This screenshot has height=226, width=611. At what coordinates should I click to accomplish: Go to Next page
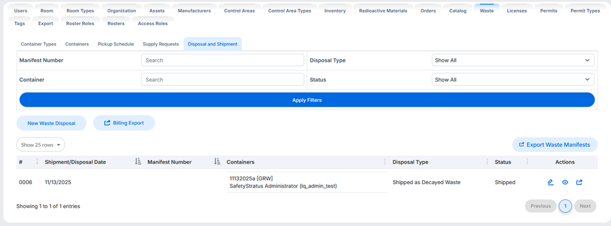(x=585, y=206)
